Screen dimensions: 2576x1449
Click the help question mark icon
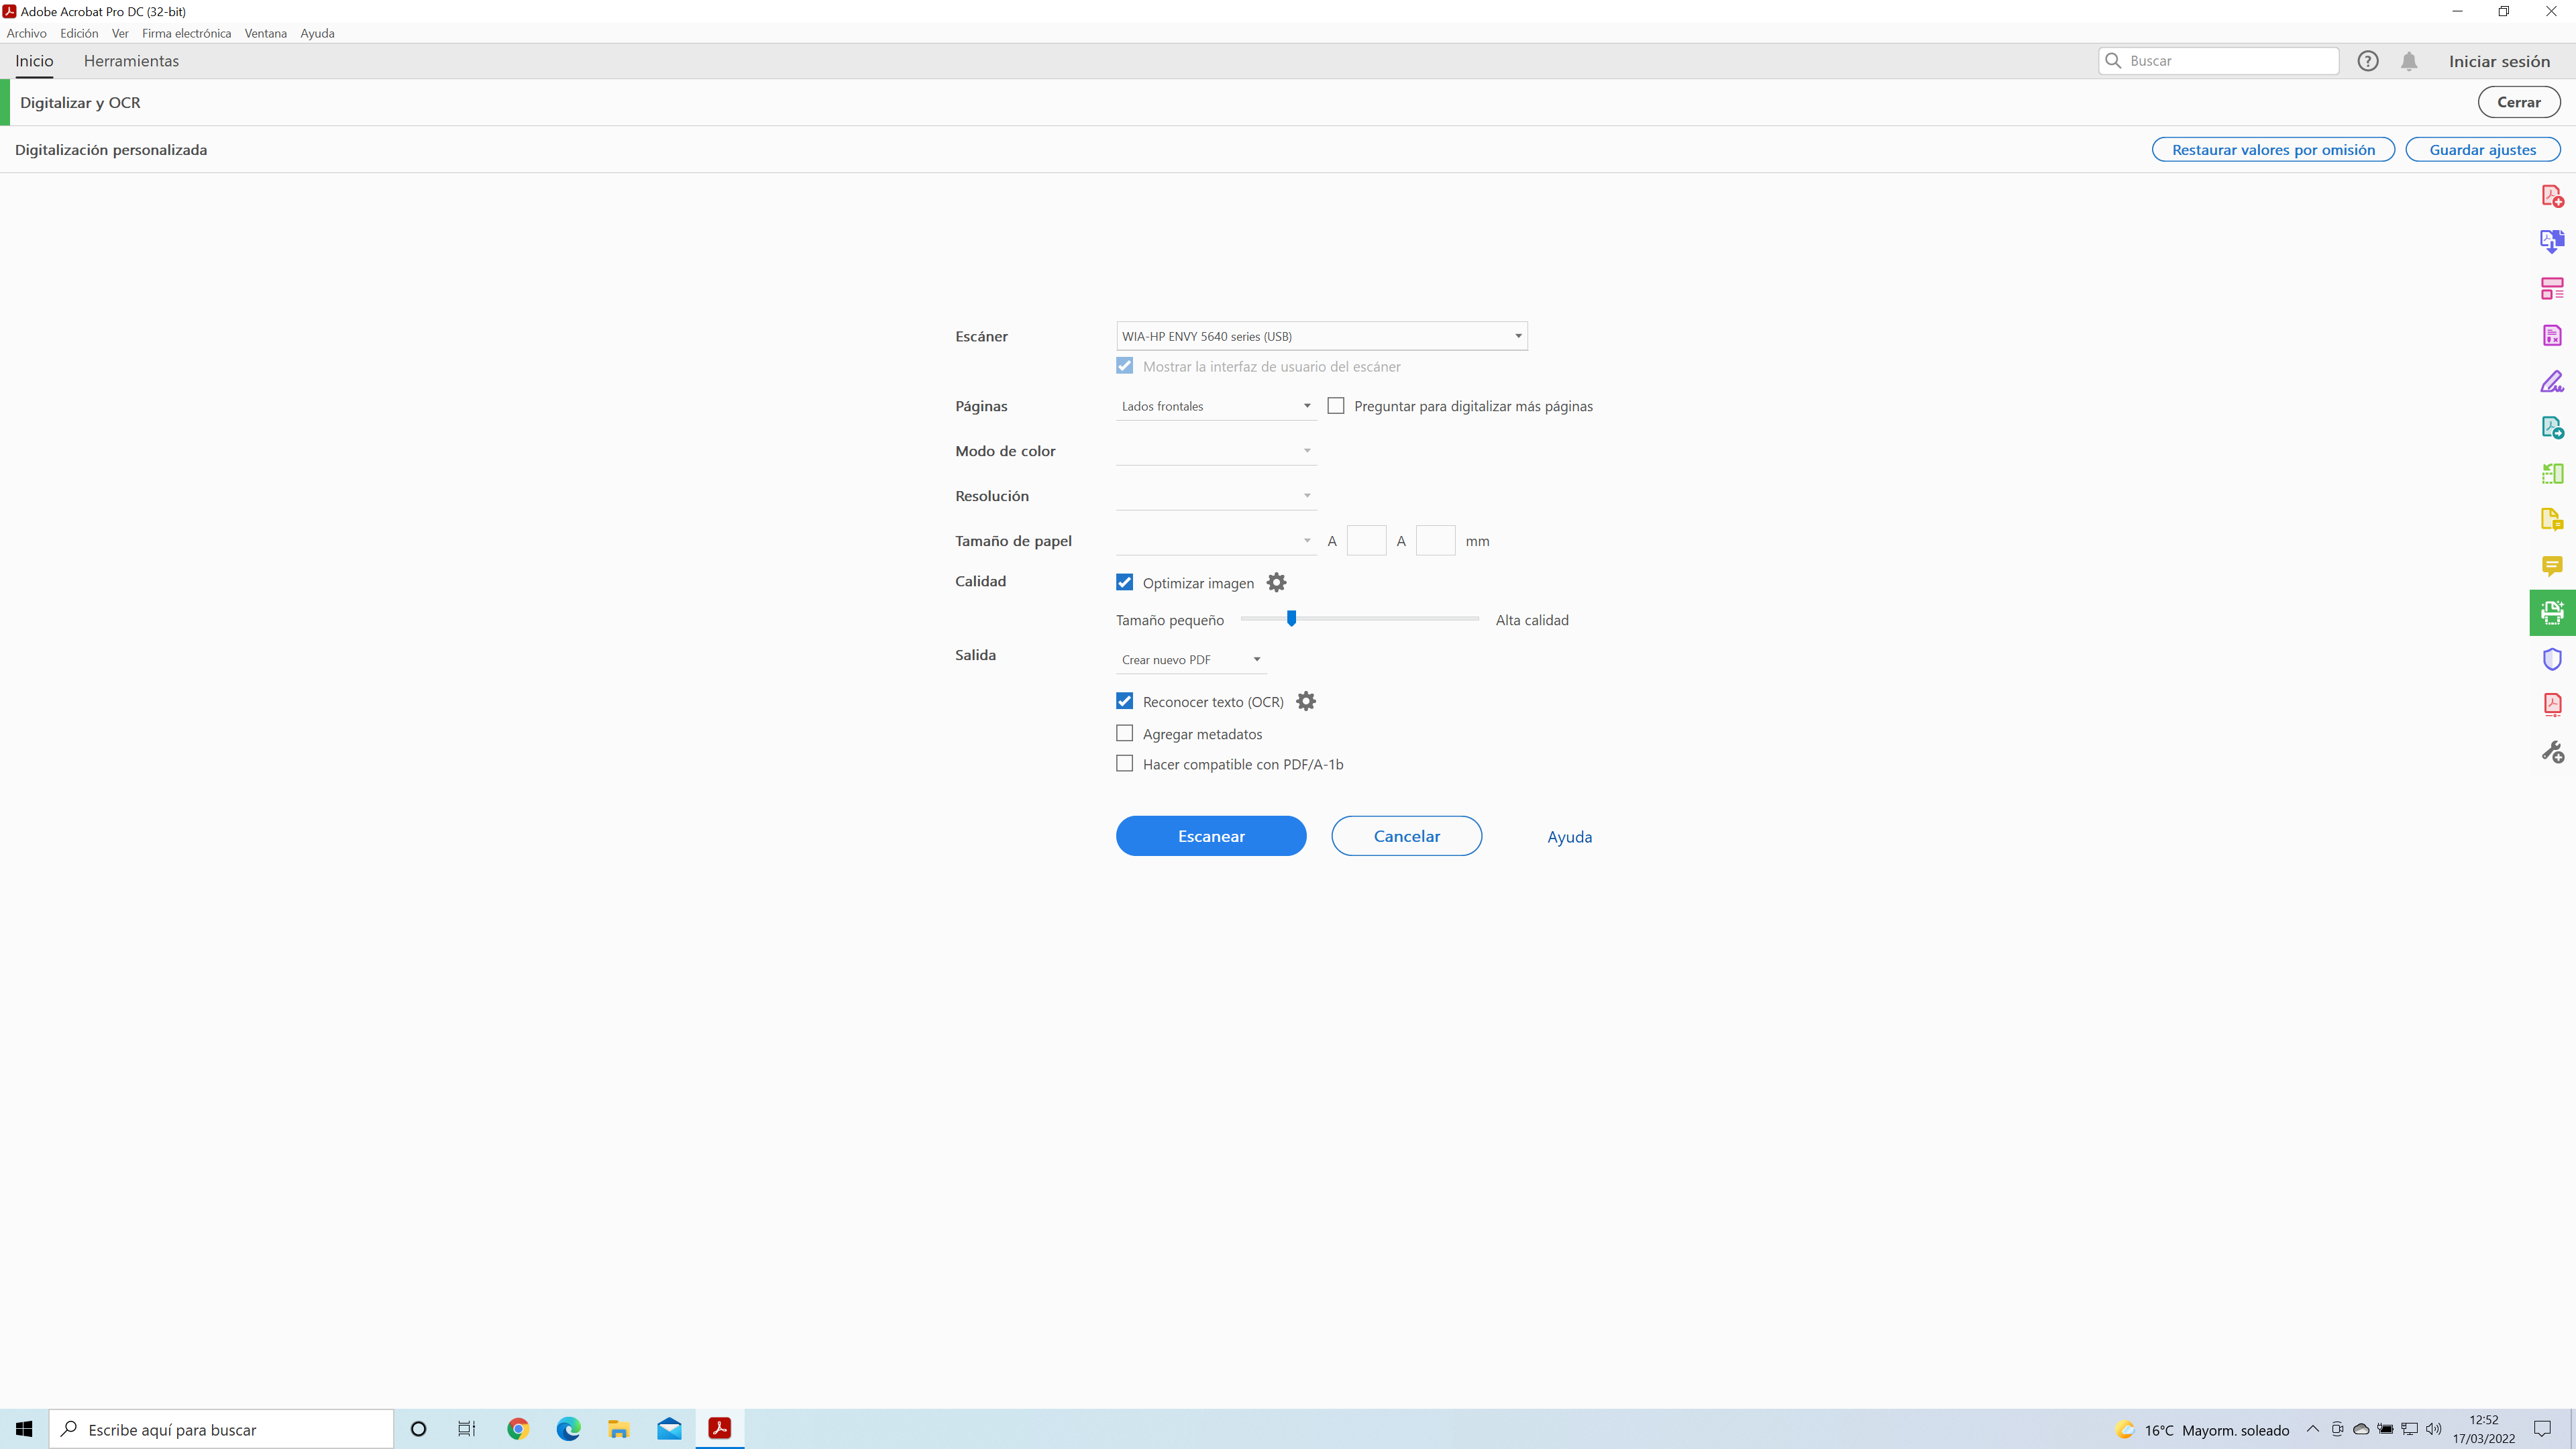pos(2368,61)
